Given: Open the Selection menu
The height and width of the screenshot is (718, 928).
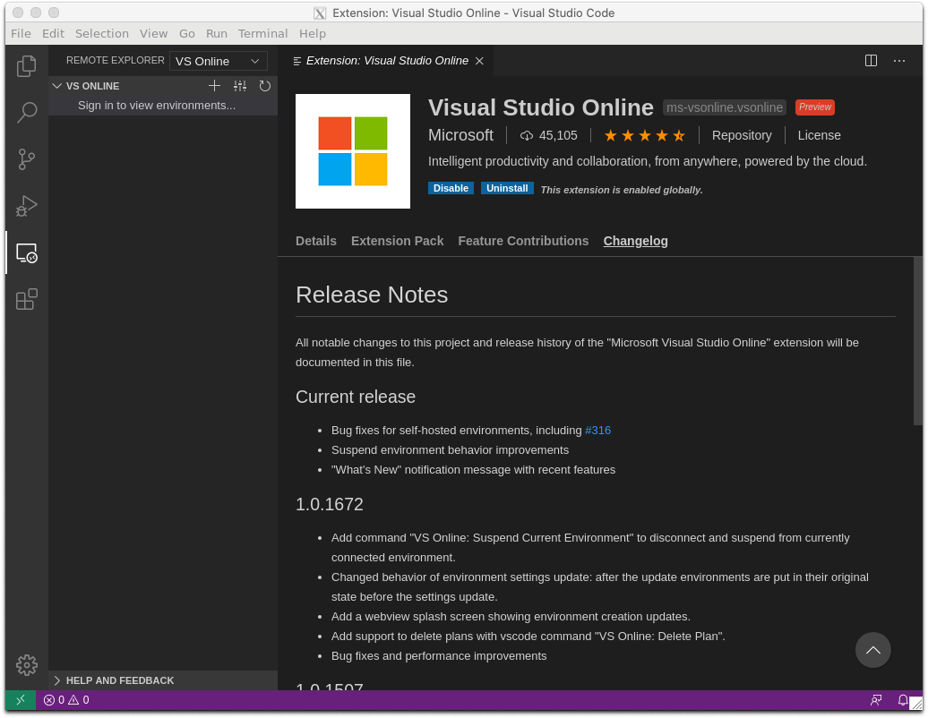Looking at the screenshot, I should point(102,34).
